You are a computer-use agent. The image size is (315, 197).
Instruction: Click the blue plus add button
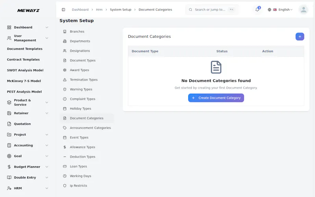300,37
